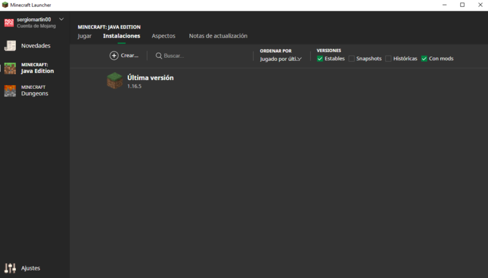This screenshot has height=278, width=488.
Task: Go to Notas de actualización tab
Action: pyautogui.click(x=218, y=36)
